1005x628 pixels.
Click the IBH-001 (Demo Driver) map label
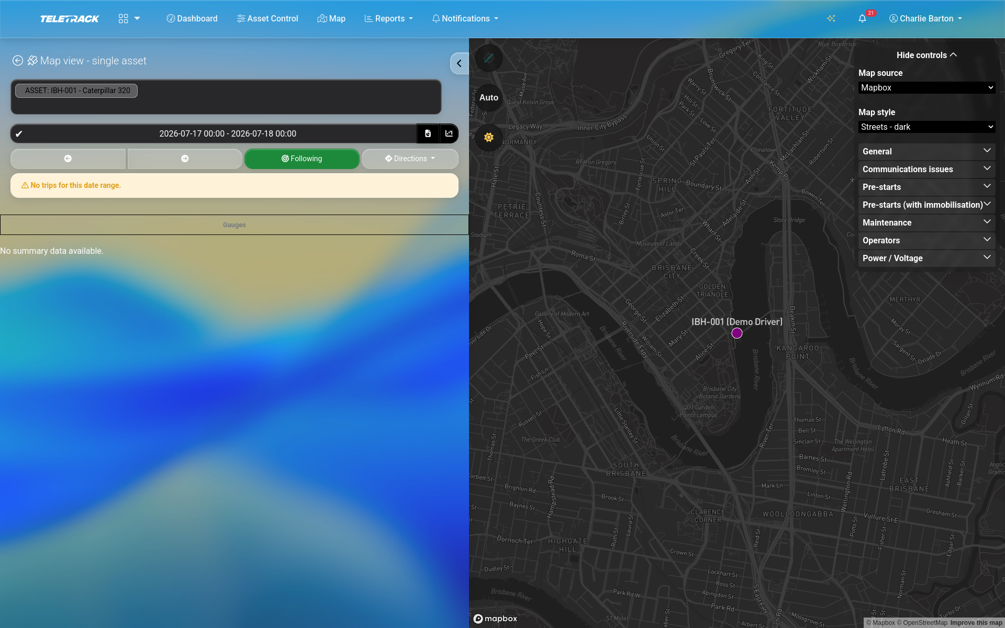pyautogui.click(x=737, y=322)
